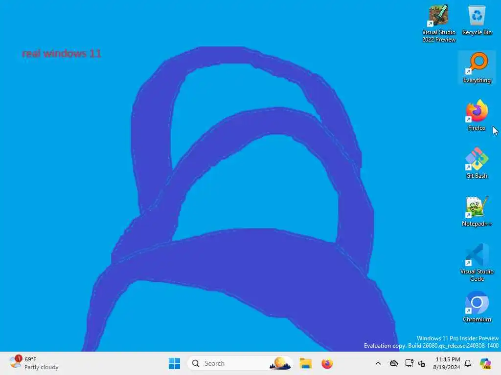Open the Git Bash desktop shortcut
501x375 pixels.
coord(477,163)
